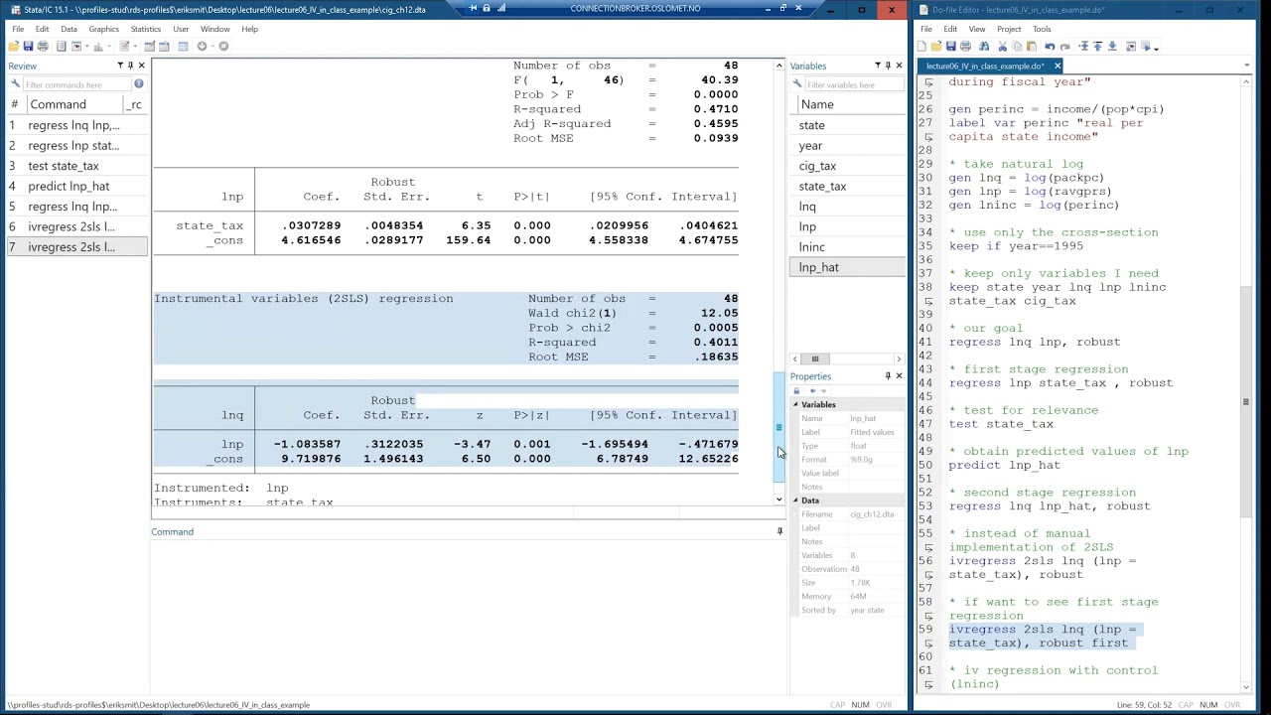Click the Undo icon in Do-file Editor

(x=1050, y=46)
